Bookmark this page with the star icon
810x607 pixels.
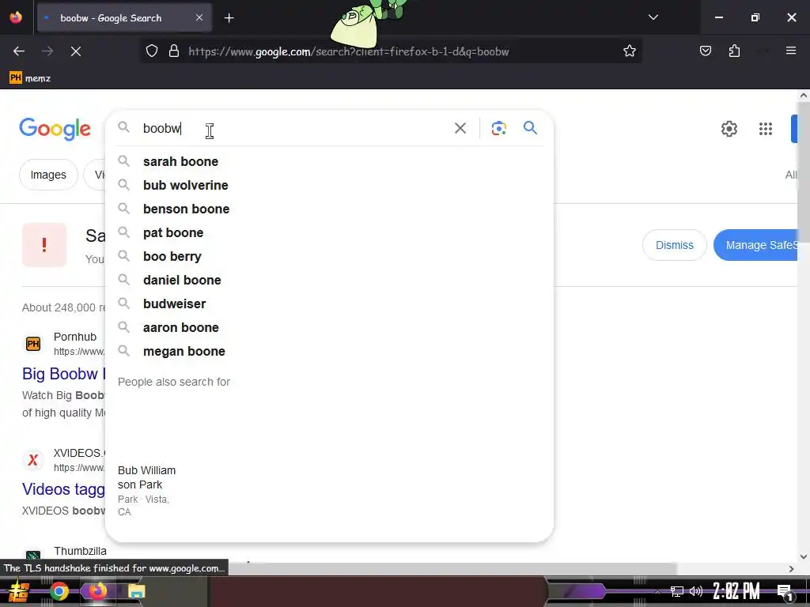click(x=629, y=51)
